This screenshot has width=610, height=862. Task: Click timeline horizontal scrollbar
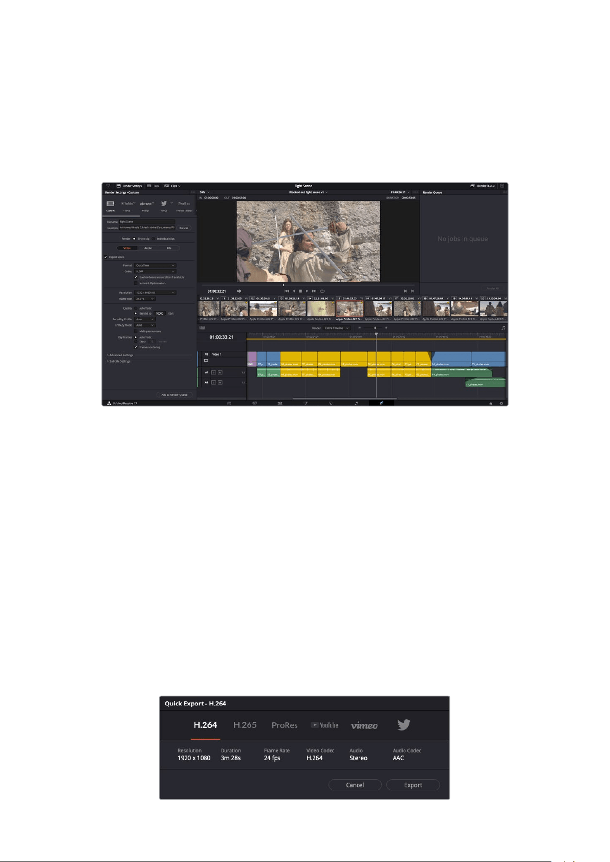point(344,399)
